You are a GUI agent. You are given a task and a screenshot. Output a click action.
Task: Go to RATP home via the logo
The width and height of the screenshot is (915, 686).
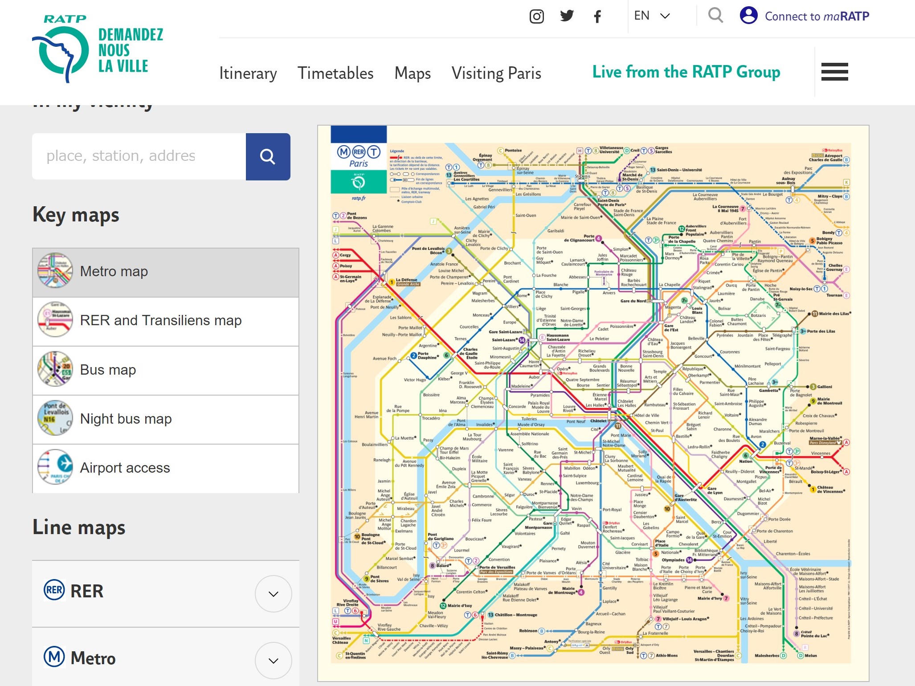coord(98,49)
